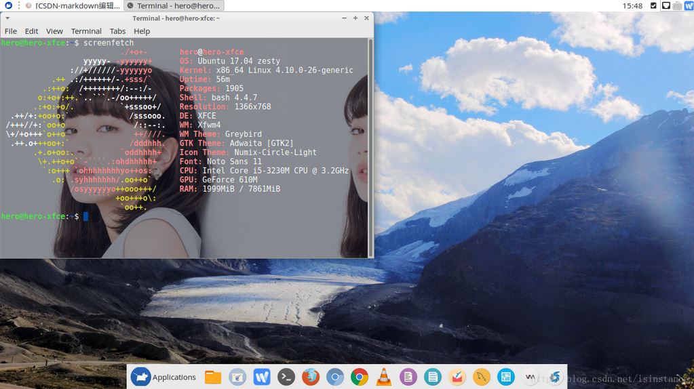
Task: Open the File menu in Terminal
Action: [x=11, y=31]
